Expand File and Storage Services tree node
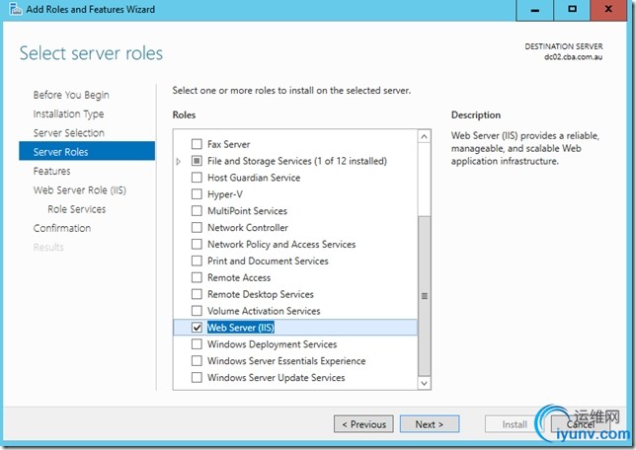This screenshot has width=636, height=450. pos(179,161)
